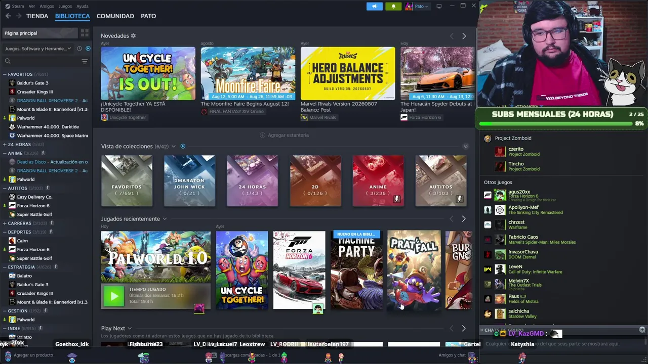Open the green notifications bell

pos(393,6)
